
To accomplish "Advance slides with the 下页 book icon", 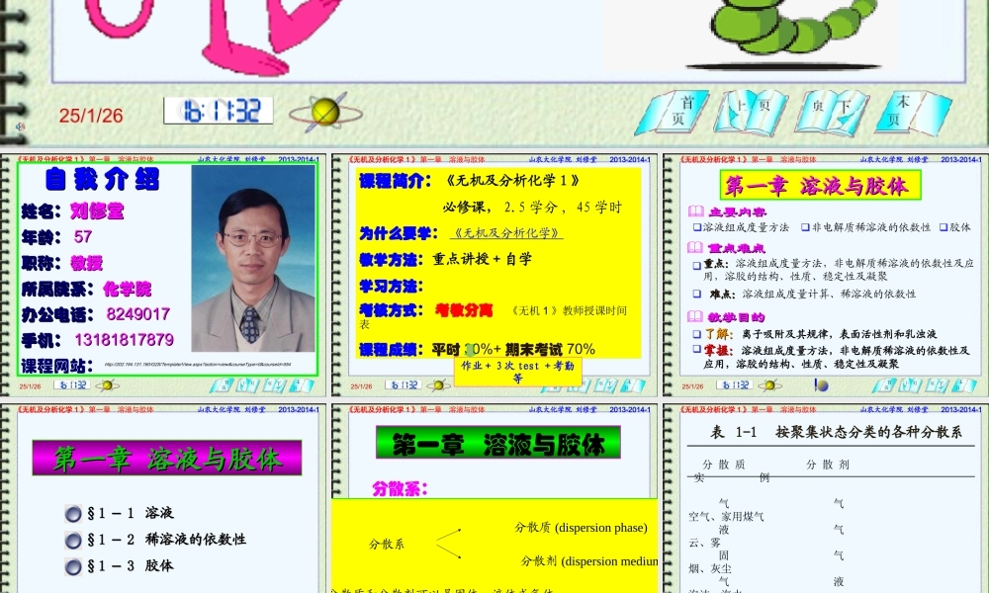I will click(x=831, y=112).
